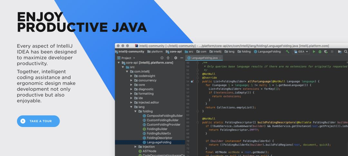Click the Collapse All icon in Project panel
This screenshot has width=348, height=156.
pos(168,58)
